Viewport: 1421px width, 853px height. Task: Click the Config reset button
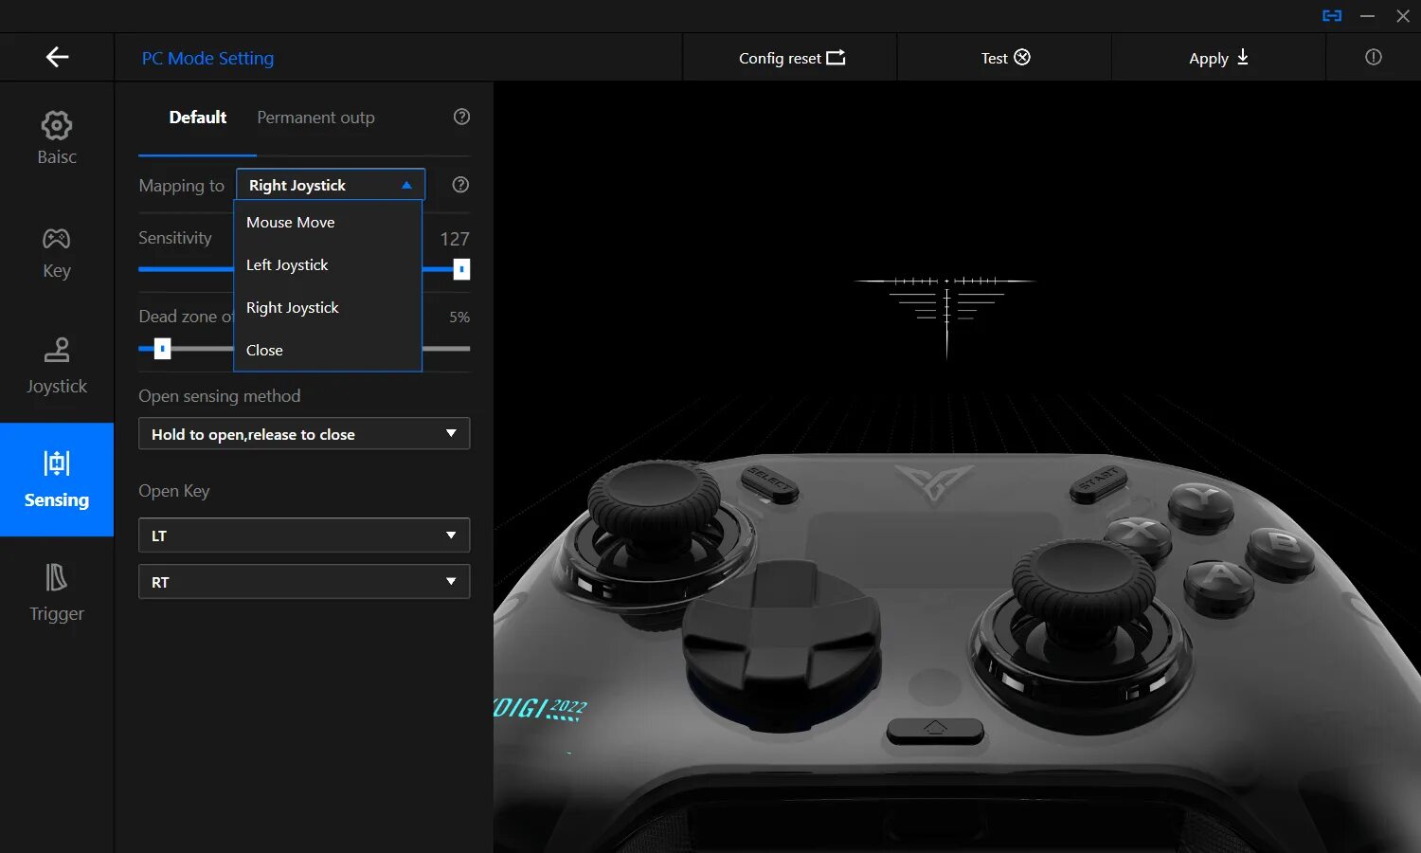791,58
